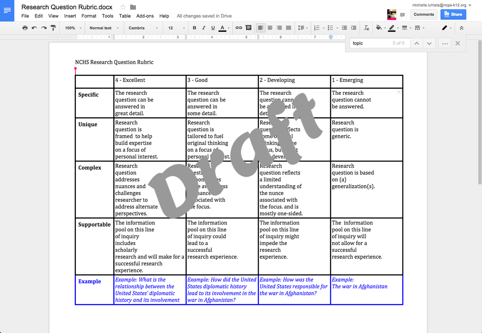Print the document via the printer icon
Screen dimensions: 482x333
[25, 28]
